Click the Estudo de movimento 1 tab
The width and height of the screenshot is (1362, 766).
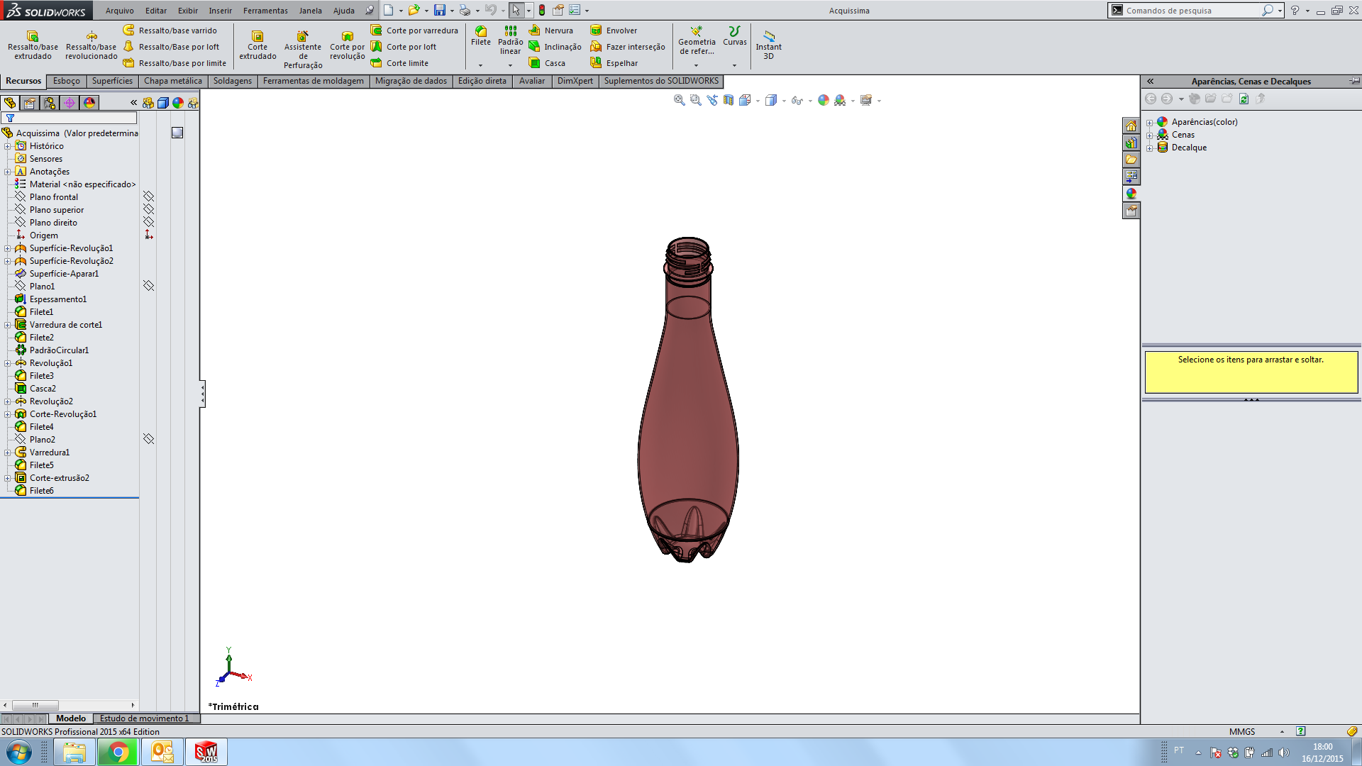144,718
